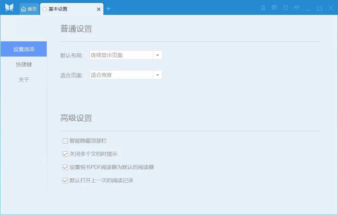Click the 高级设置 heading text
Viewport: 338px width, 215px height.
tap(76, 118)
